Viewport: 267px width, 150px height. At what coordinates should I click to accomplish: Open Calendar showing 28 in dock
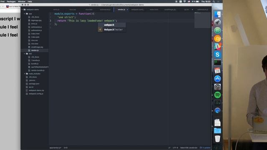[217, 70]
